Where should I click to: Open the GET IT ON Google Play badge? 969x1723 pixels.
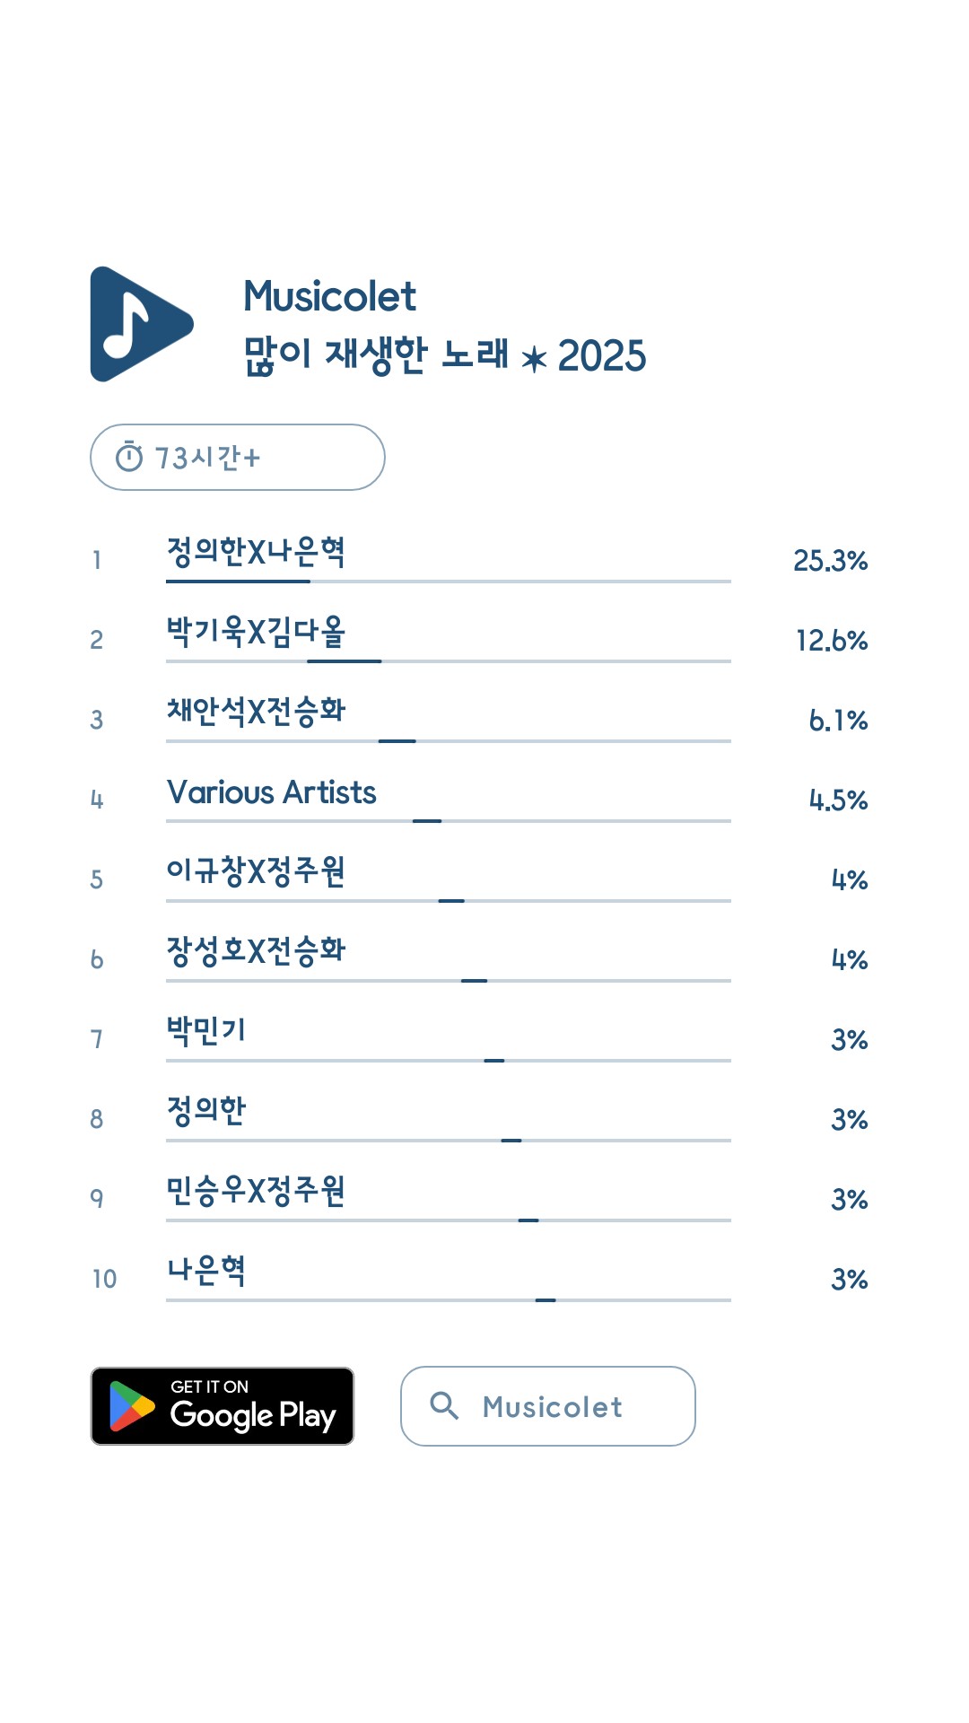[223, 1406]
